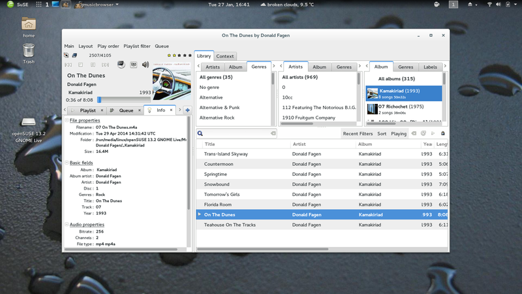Open the Queue menu
The image size is (522, 294).
click(162, 46)
